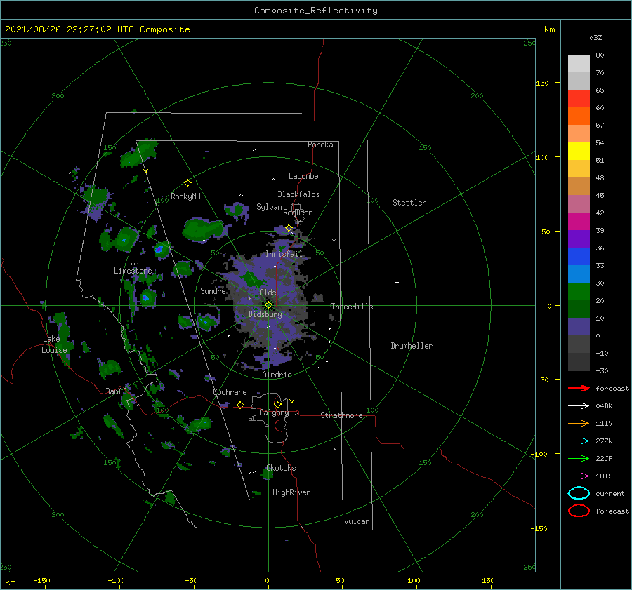Click the Stettler label
The height and width of the screenshot is (590, 632).
409,203
